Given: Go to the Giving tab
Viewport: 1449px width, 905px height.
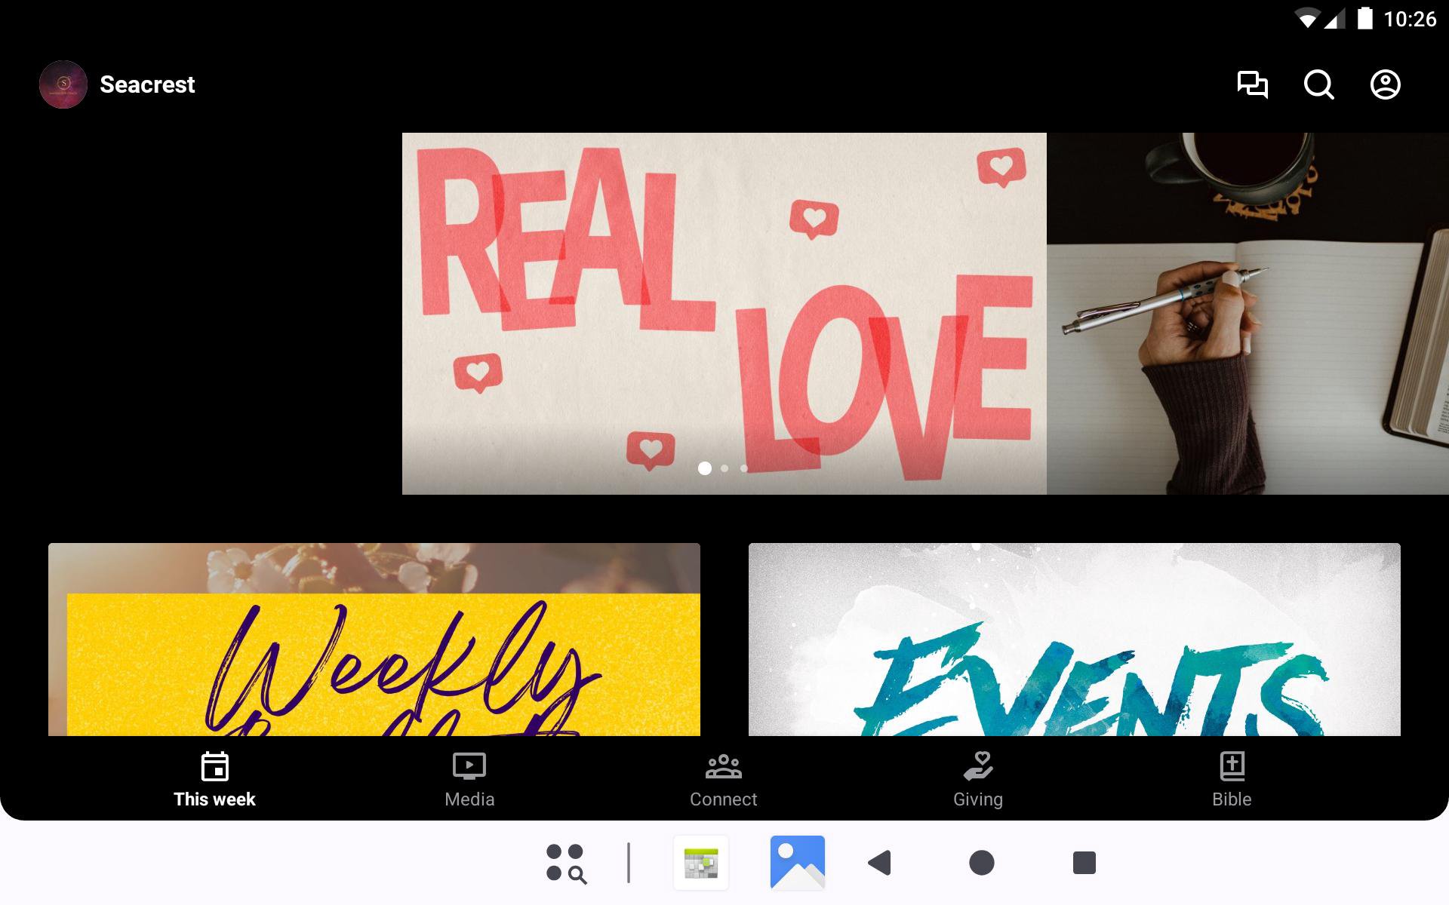Looking at the screenshot, I should pyautogui.click(x=977, y=781).
